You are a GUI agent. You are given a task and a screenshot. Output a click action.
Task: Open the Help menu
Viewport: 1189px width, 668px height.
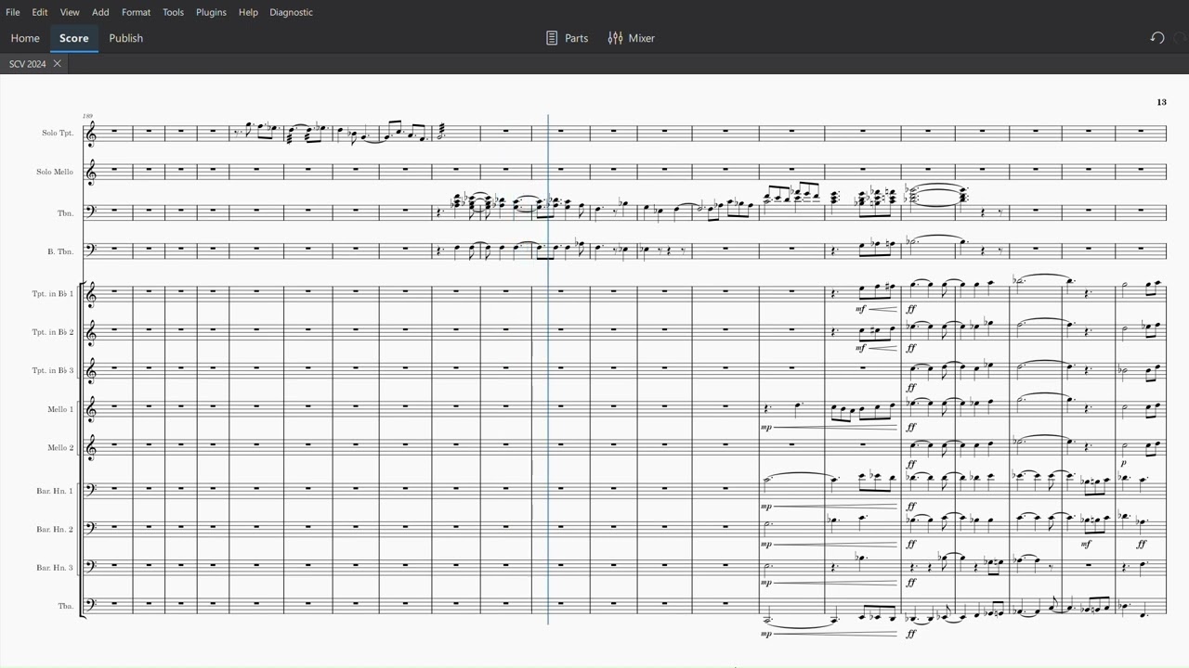click(248, 12)
